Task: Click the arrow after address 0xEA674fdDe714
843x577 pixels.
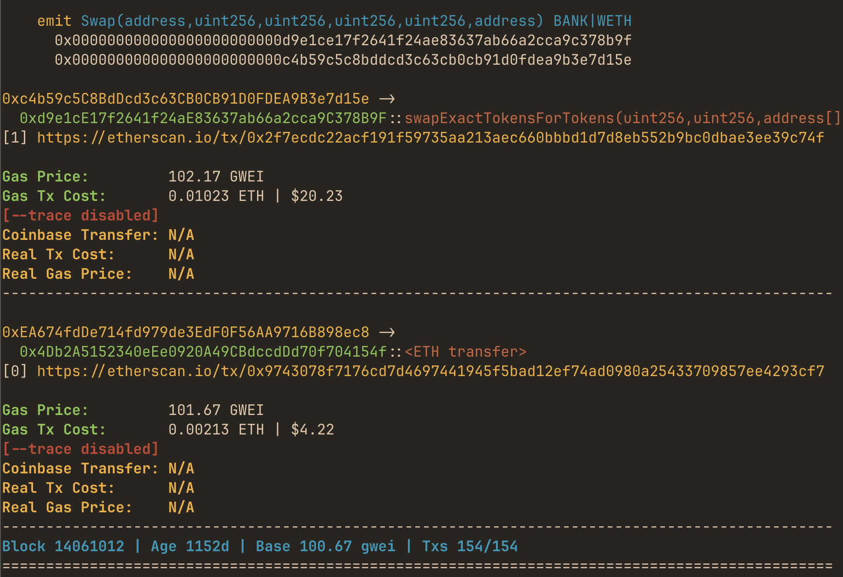Action: coord(387,332)
